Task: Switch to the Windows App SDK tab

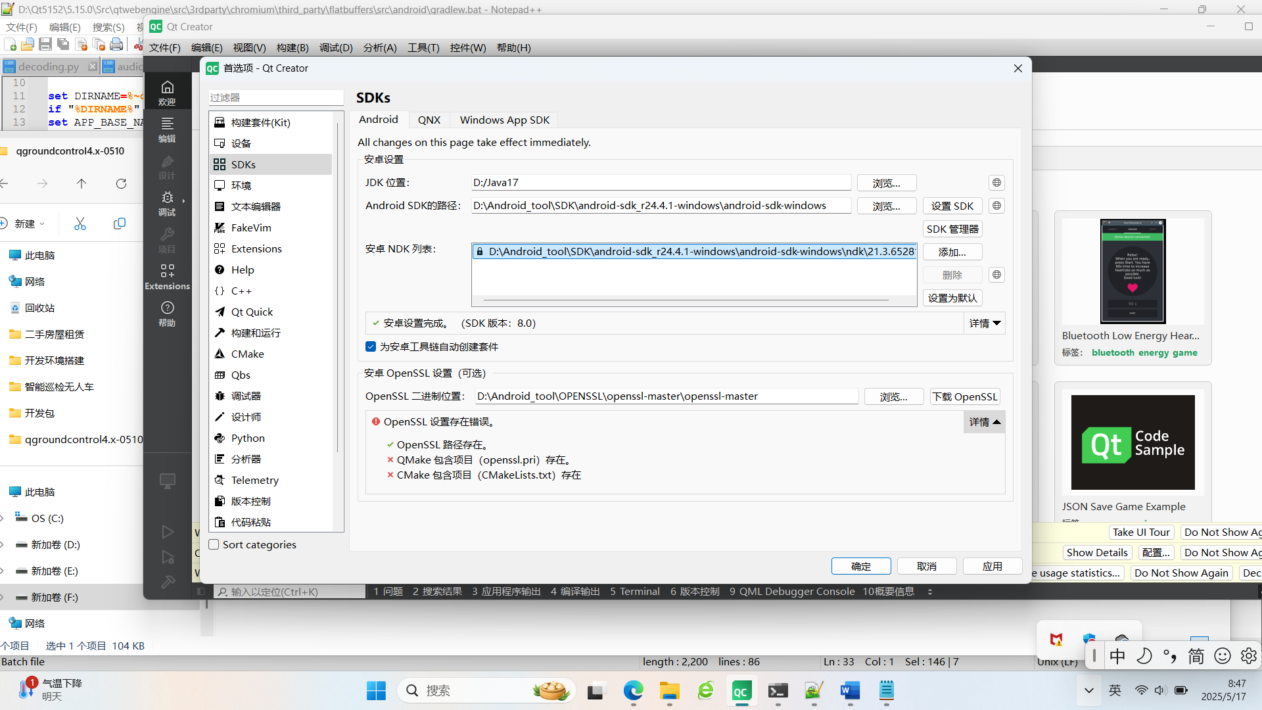Action: click(504, 120)
